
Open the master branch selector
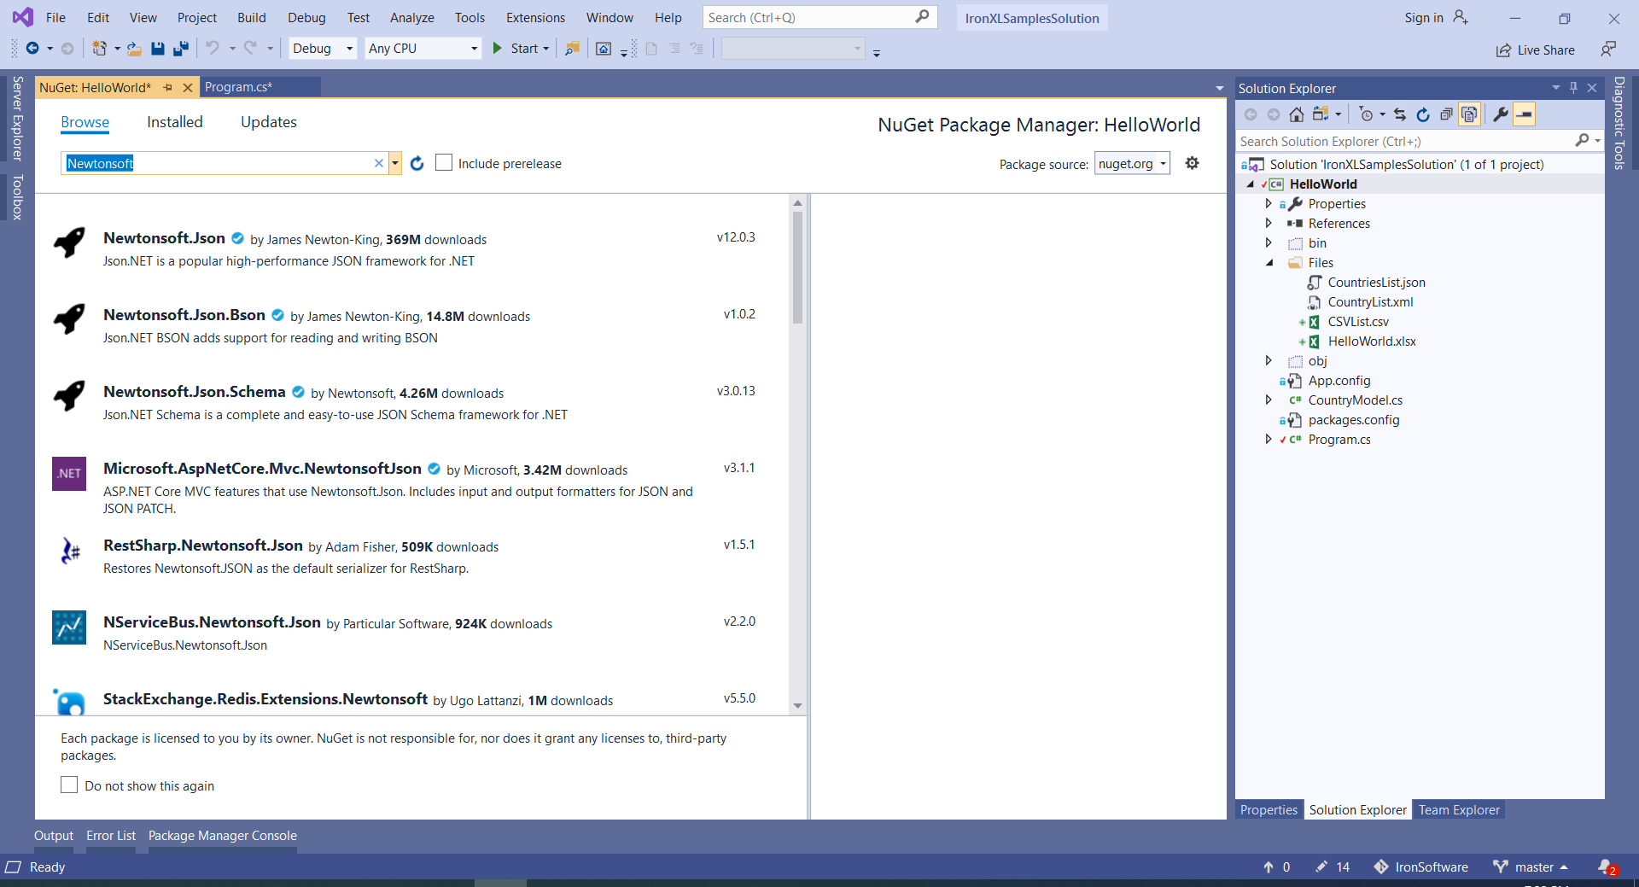click(1531, 867)
